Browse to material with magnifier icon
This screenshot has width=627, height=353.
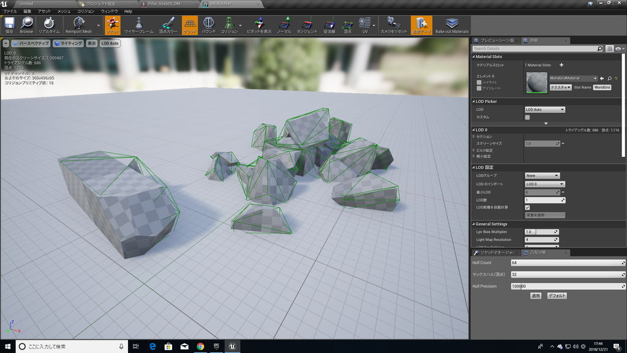pyautogui.click(x=609, y=78)
